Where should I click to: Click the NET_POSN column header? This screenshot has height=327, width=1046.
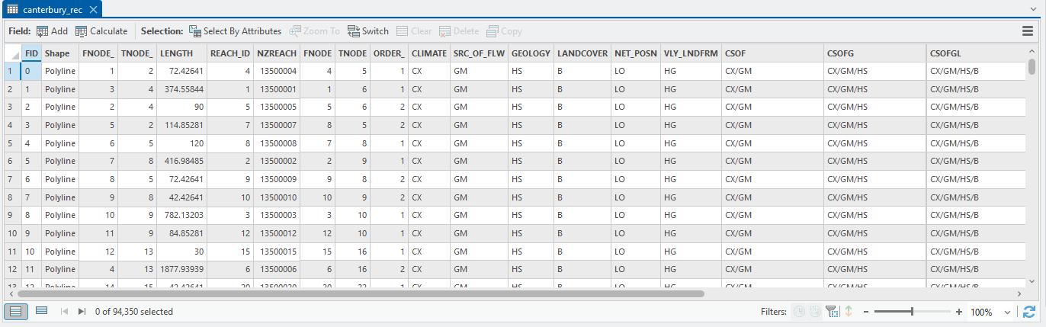pos(636,53)
